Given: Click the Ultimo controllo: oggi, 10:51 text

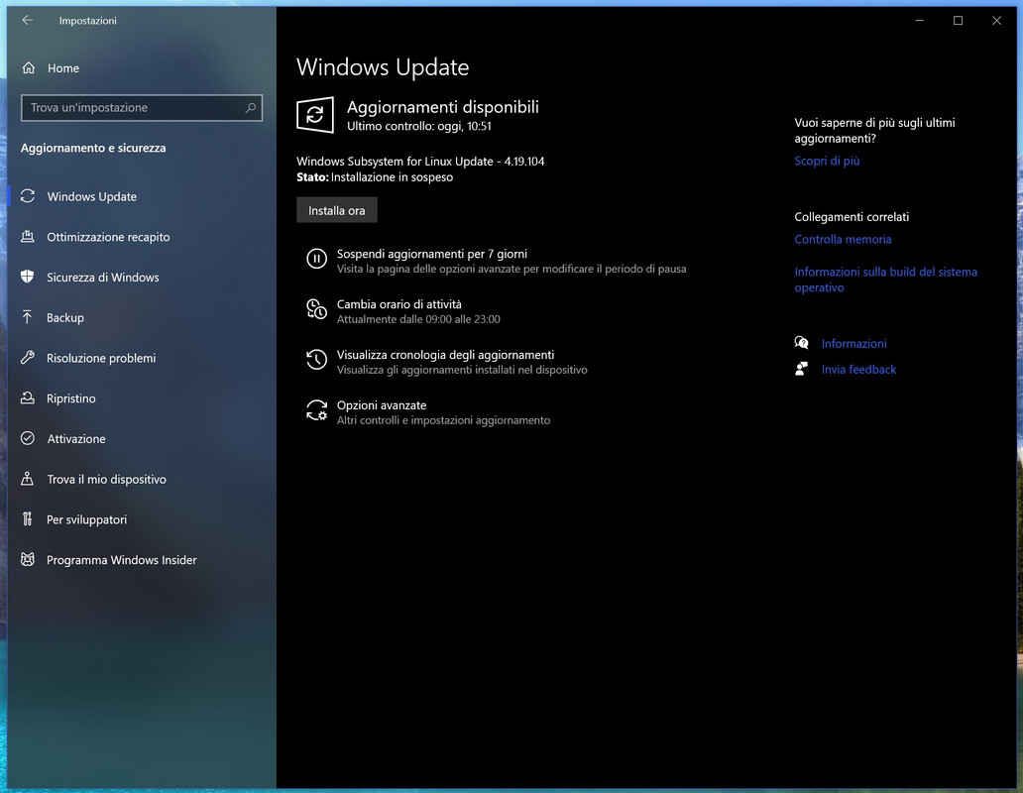Looking at the screenshot, I should click(x=419, y=126).
